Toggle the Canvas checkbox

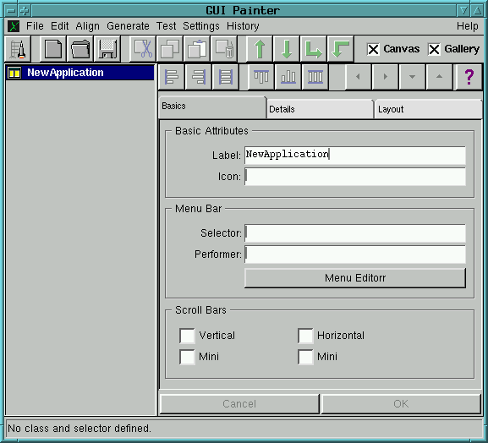click(373, 49)
